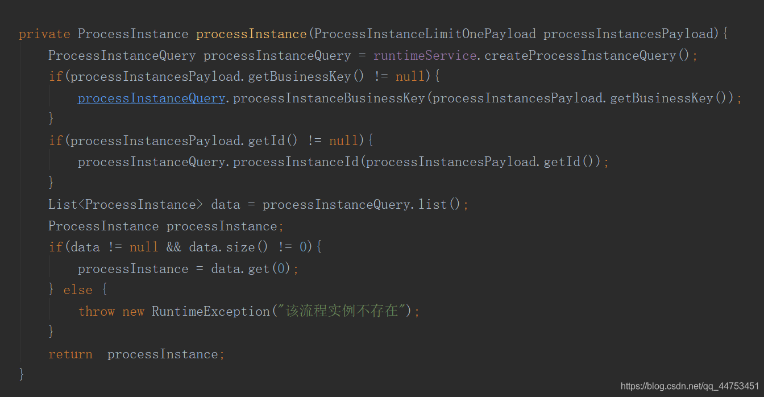Click the "throw" keyword

(x=97, y=312)
